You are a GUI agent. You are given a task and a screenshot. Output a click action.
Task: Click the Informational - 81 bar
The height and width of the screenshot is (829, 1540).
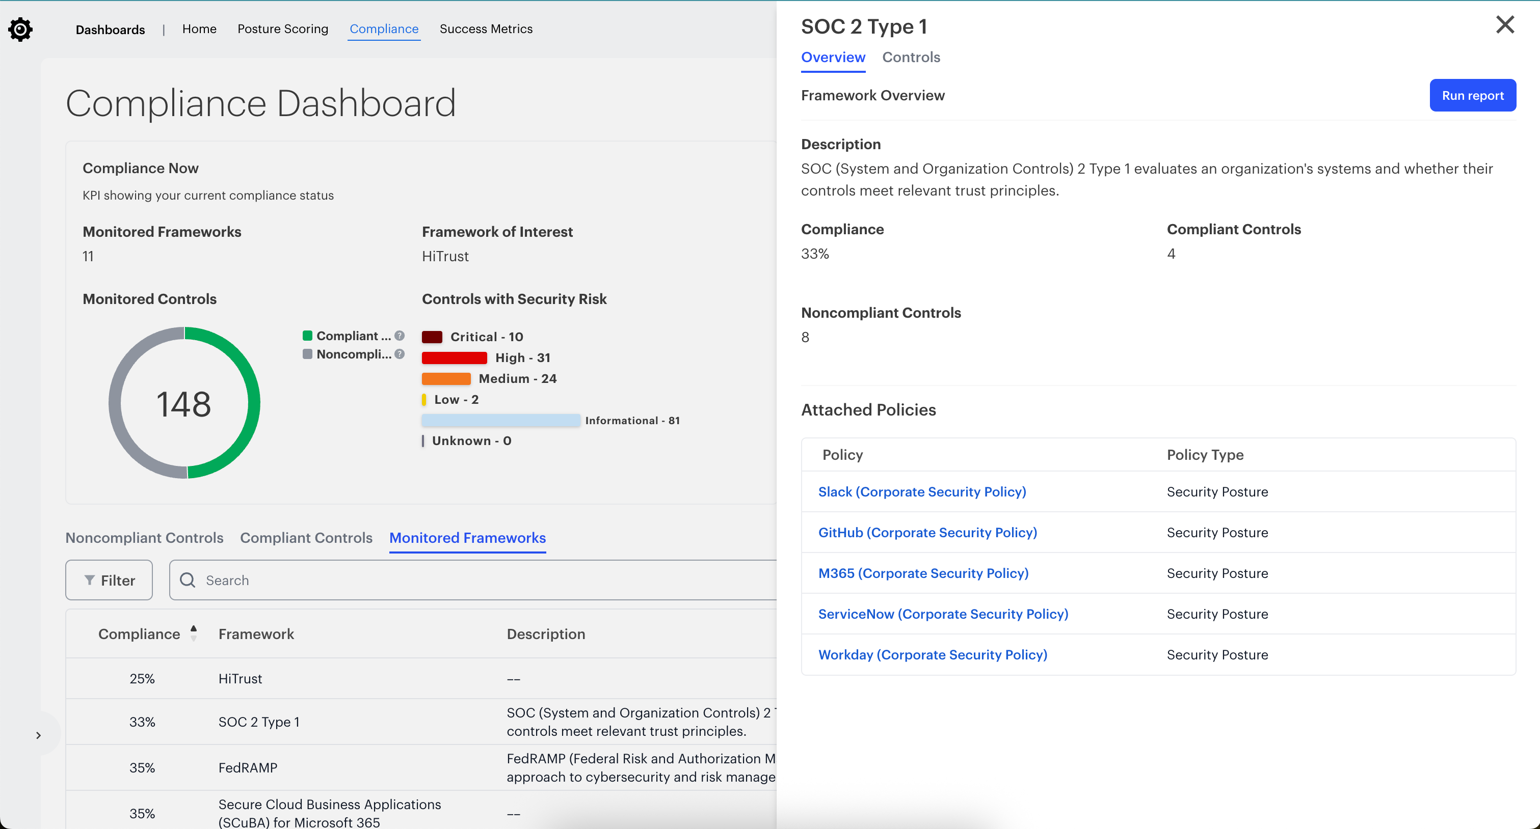[x=500, y=421]
